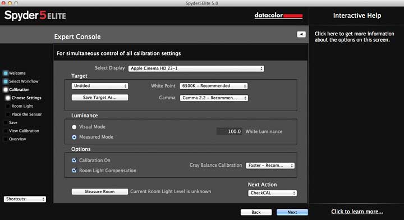Collapse Interactive Help with arrow icon
Screen dimensions: 404x220
tap(301, 34)
